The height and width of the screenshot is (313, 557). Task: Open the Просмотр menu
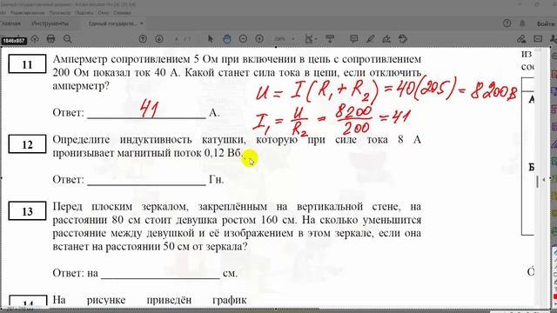[x=60, y=13]
